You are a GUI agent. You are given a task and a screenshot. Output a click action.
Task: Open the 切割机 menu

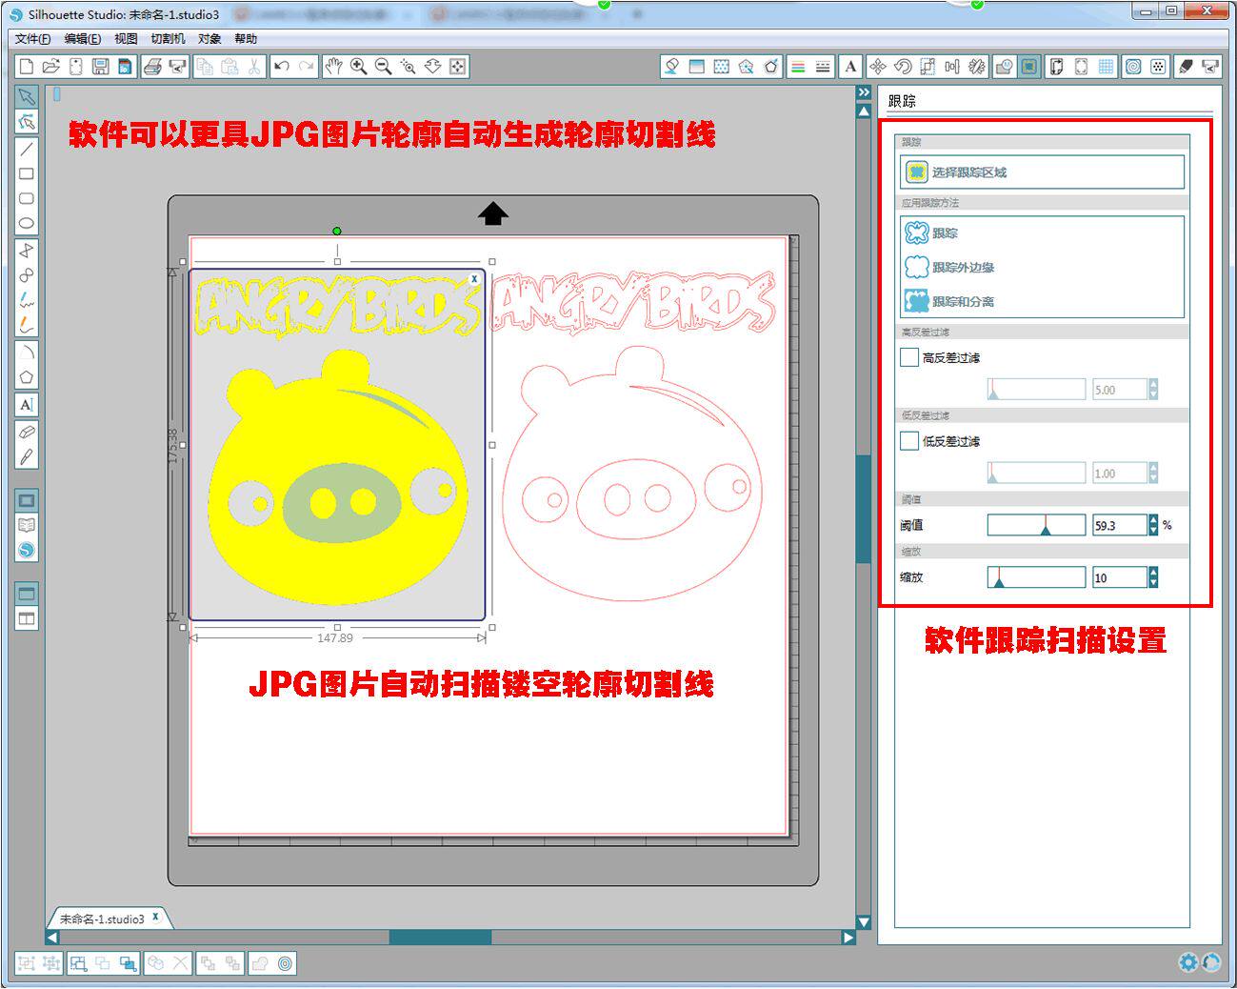pos(168,39)
